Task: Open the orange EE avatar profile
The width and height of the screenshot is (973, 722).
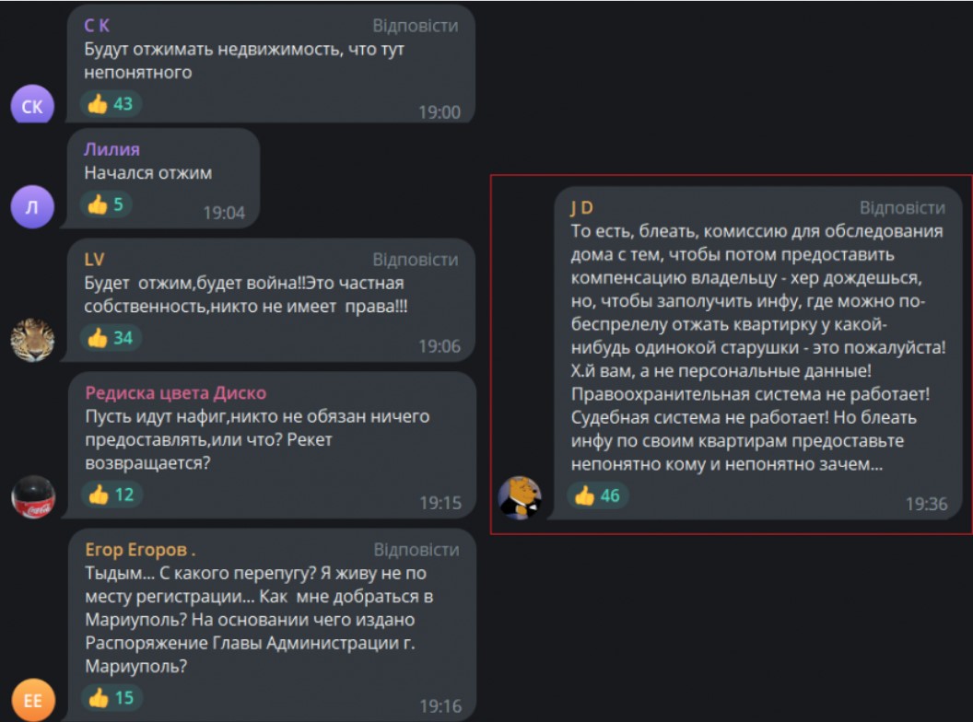Action: (32, 700)
